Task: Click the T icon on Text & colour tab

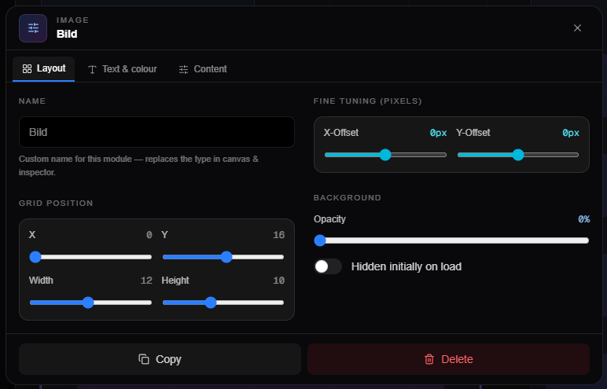Action: [92, 69]
